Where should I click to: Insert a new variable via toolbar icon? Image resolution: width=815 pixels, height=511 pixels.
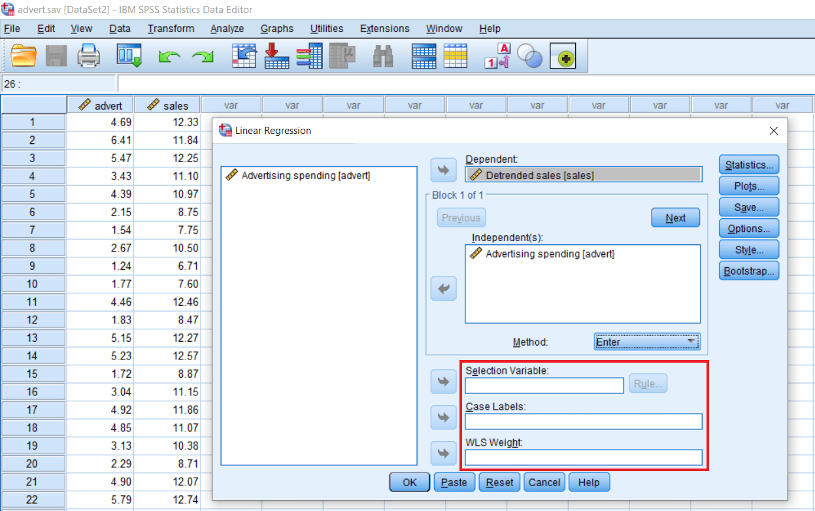pos(456,56)
